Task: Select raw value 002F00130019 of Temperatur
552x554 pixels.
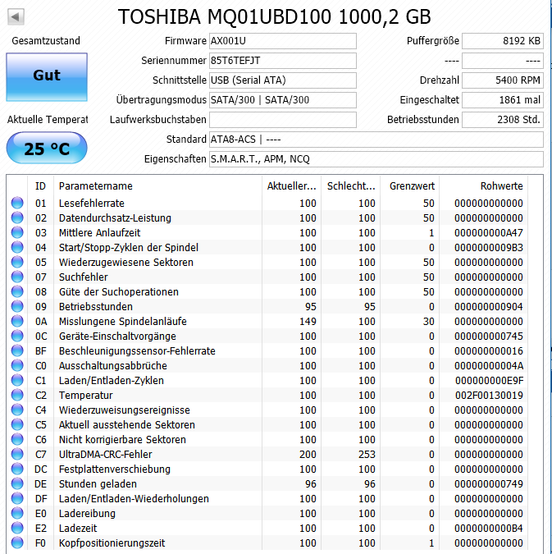Action: (x=489, y=396)
